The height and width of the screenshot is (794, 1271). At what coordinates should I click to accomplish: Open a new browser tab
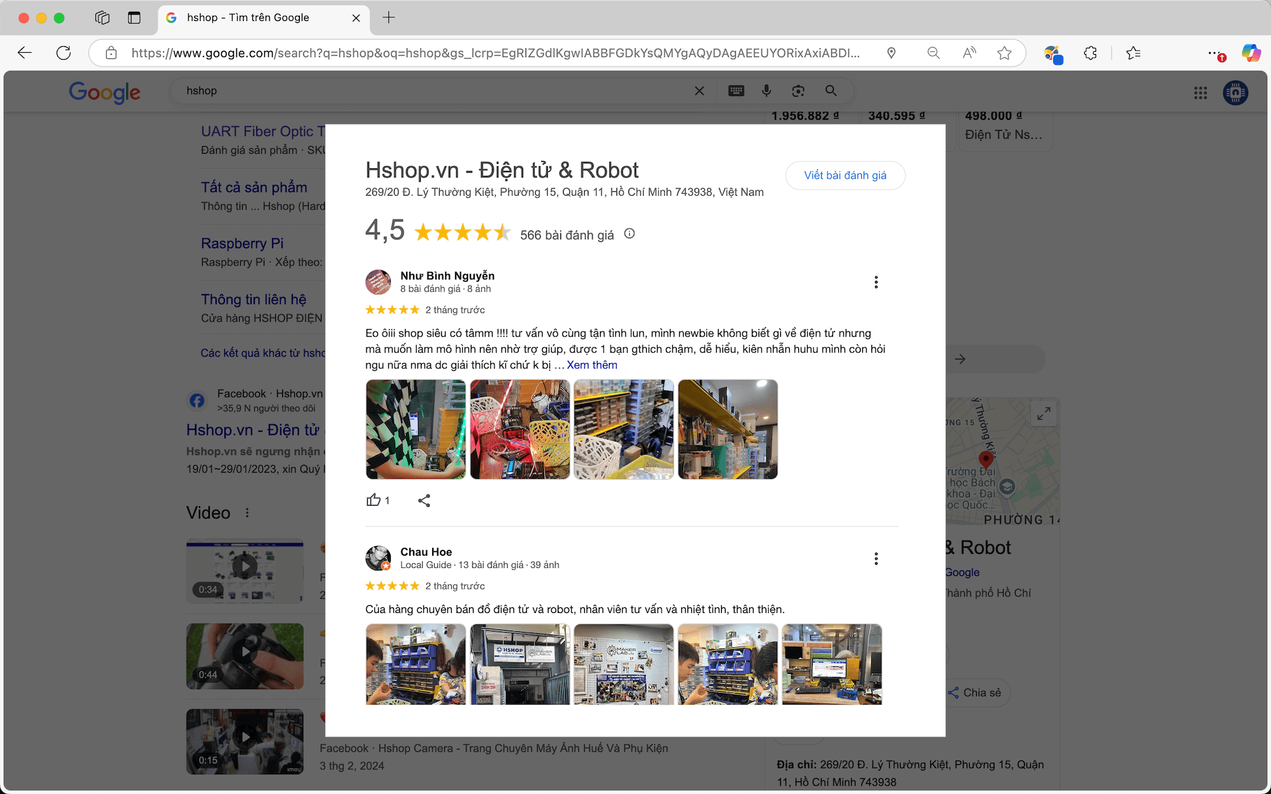[389, 18]
